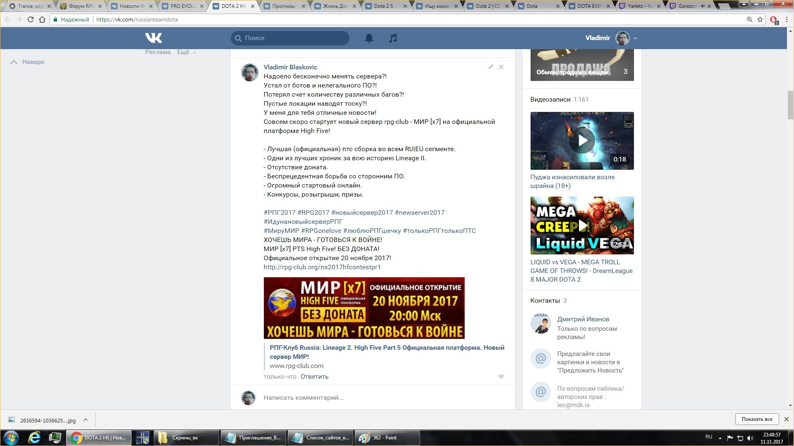Open the music note player icon
This screenshot has width=794, height=446.
[393, 38]
